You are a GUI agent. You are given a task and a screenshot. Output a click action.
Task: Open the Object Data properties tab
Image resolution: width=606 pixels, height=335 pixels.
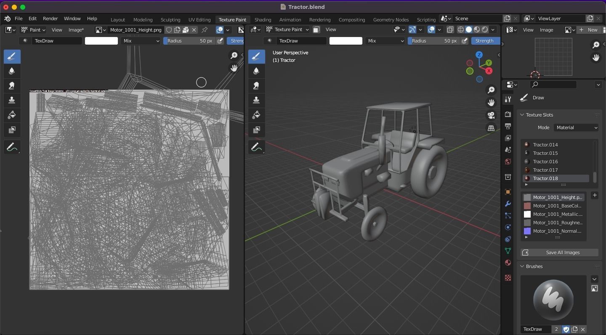click(x=508, y=251)
